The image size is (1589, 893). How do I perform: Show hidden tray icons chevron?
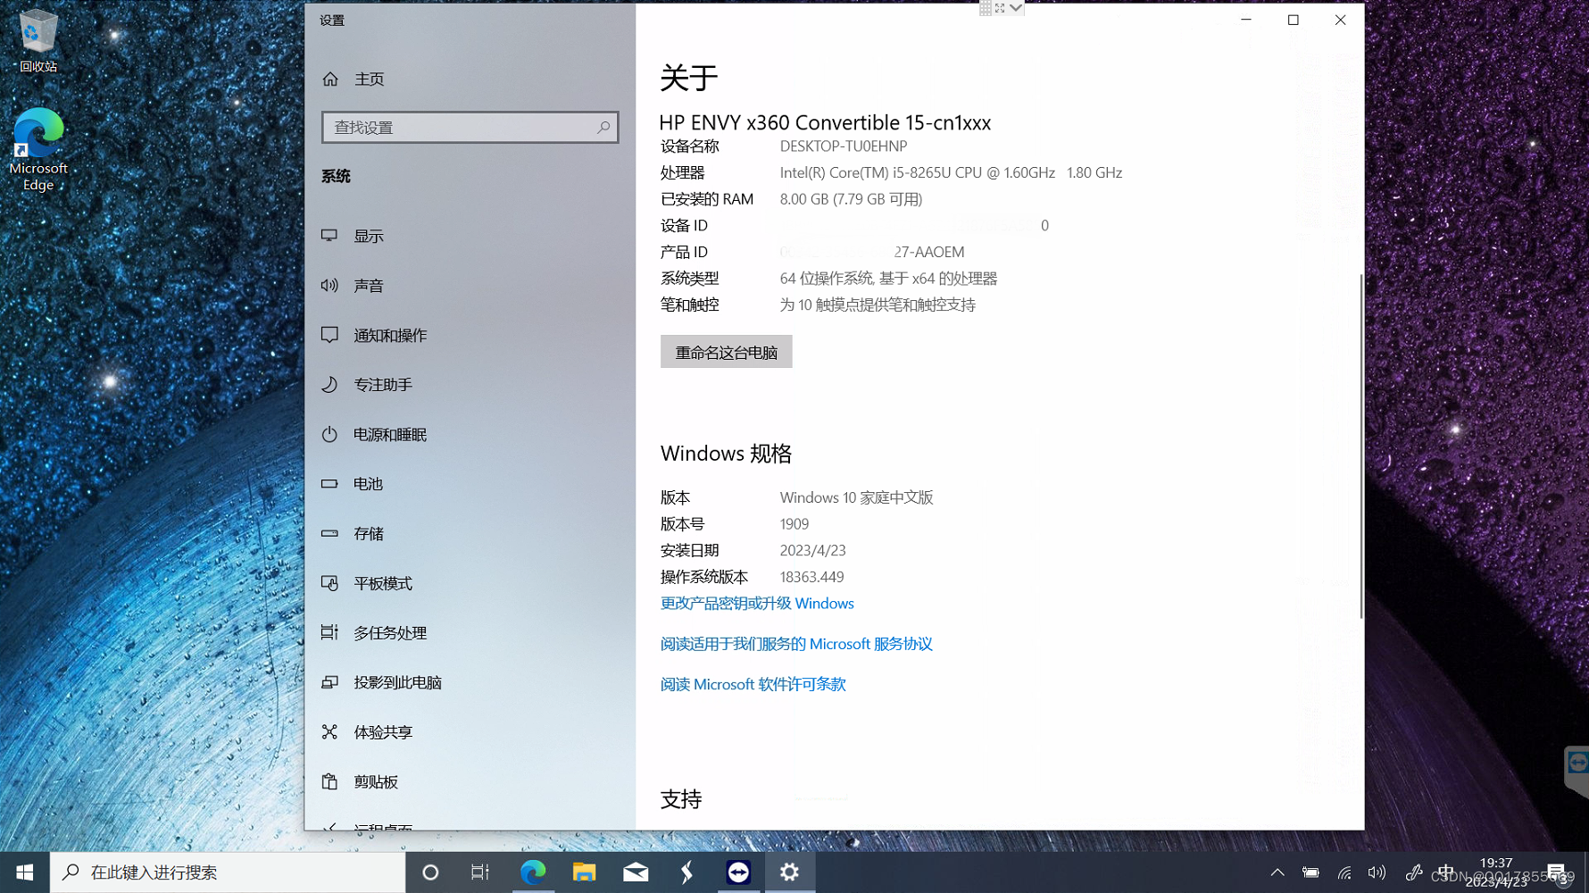1277,872
